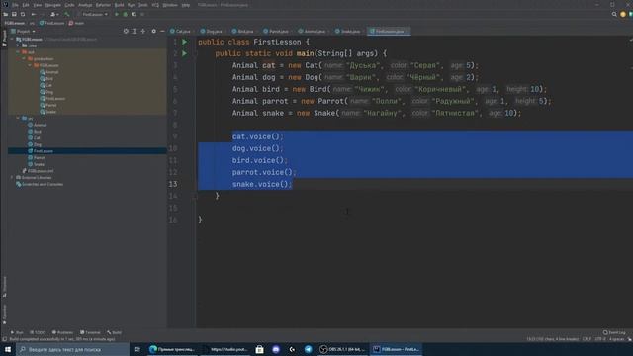633x356 pixels.
Task: Run FirstLesson class from line 1 gutter
Action: [185, 42]
